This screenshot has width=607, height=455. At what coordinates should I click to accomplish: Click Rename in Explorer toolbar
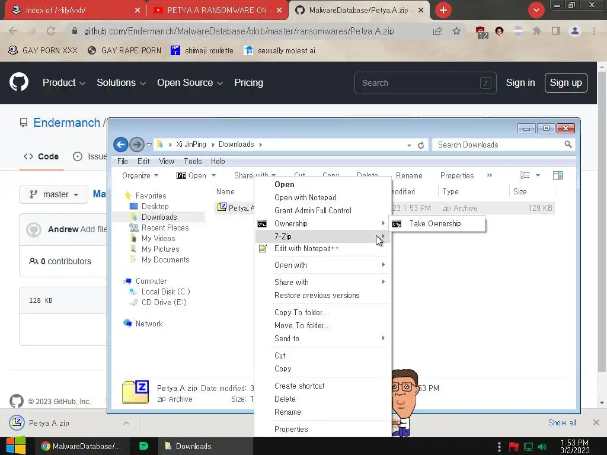[409, 175]
